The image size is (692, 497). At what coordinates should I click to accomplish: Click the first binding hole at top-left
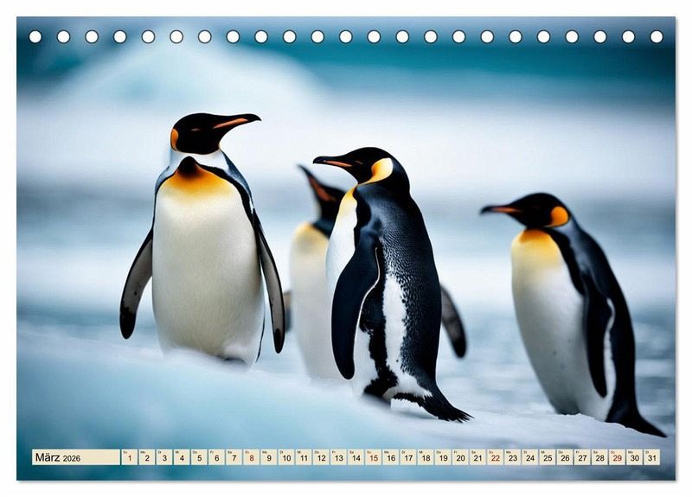tap(35, 37)
